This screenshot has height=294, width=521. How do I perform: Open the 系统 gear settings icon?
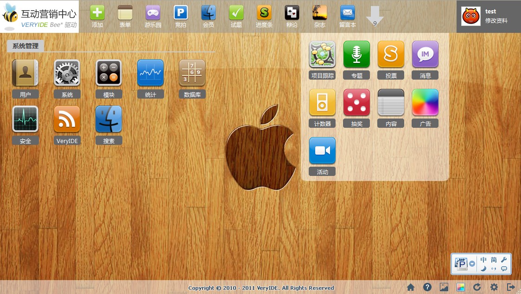pos(67,73)
